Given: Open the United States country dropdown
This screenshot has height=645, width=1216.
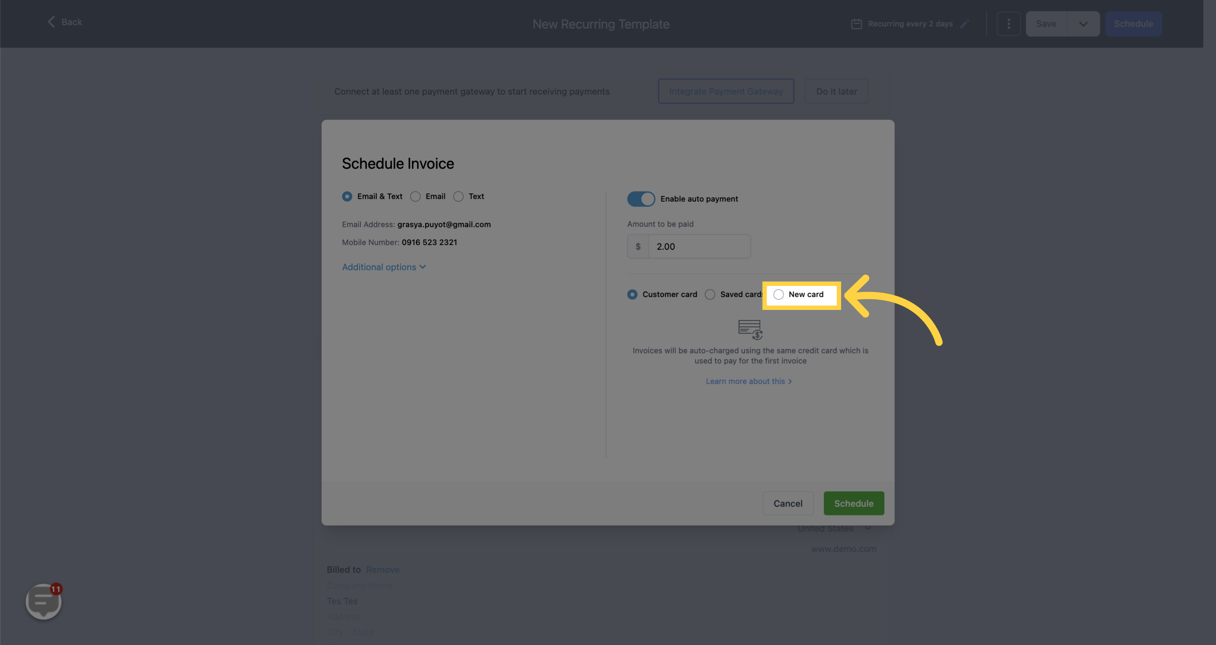Looking at the screenshot, I should (834, 529).
